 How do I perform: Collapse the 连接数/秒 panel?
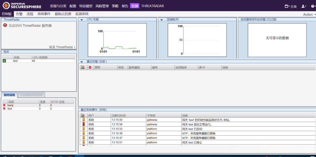pos(161,19)
